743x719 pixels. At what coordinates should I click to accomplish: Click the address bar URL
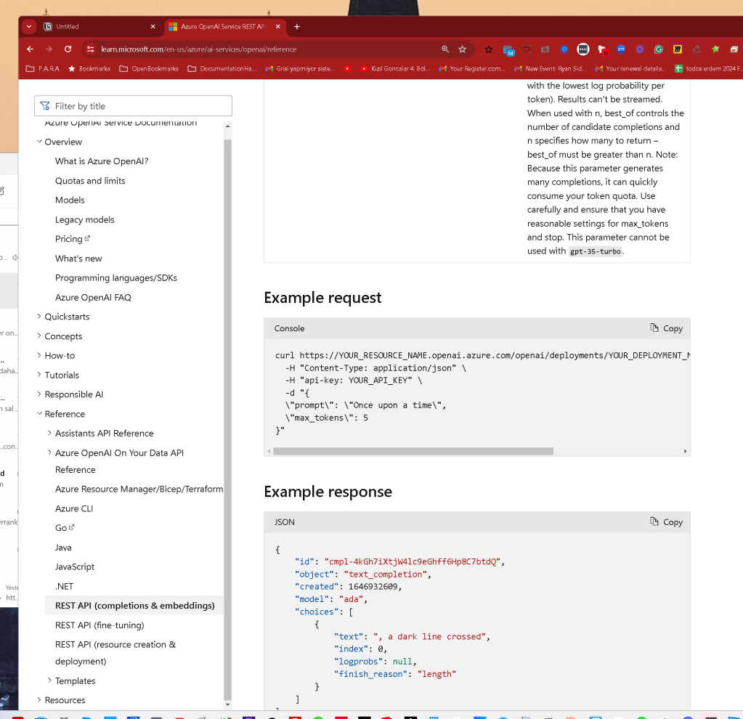click(198, 49)
